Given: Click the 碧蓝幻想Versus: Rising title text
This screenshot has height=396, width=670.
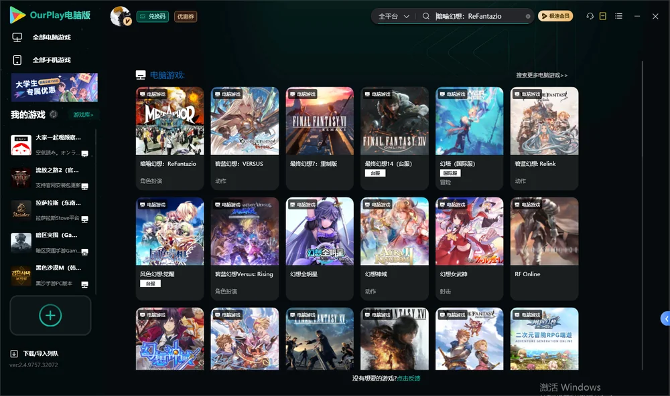Looking at the screenshot, I should 244,274.
